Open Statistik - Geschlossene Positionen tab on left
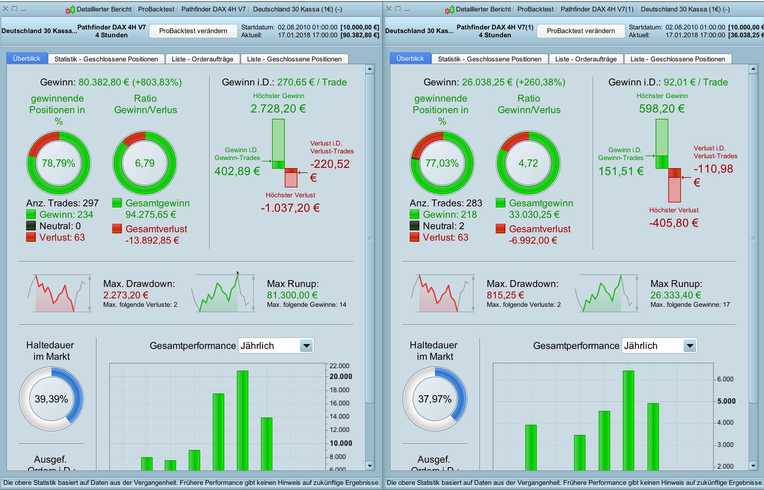764x490 pixels. click(x=106, y=59)
